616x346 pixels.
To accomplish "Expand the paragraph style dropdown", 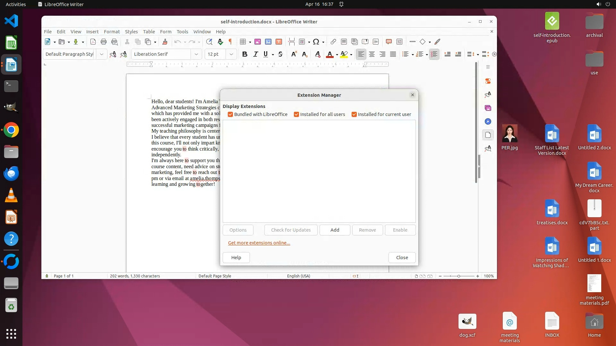I will (101, 54).
